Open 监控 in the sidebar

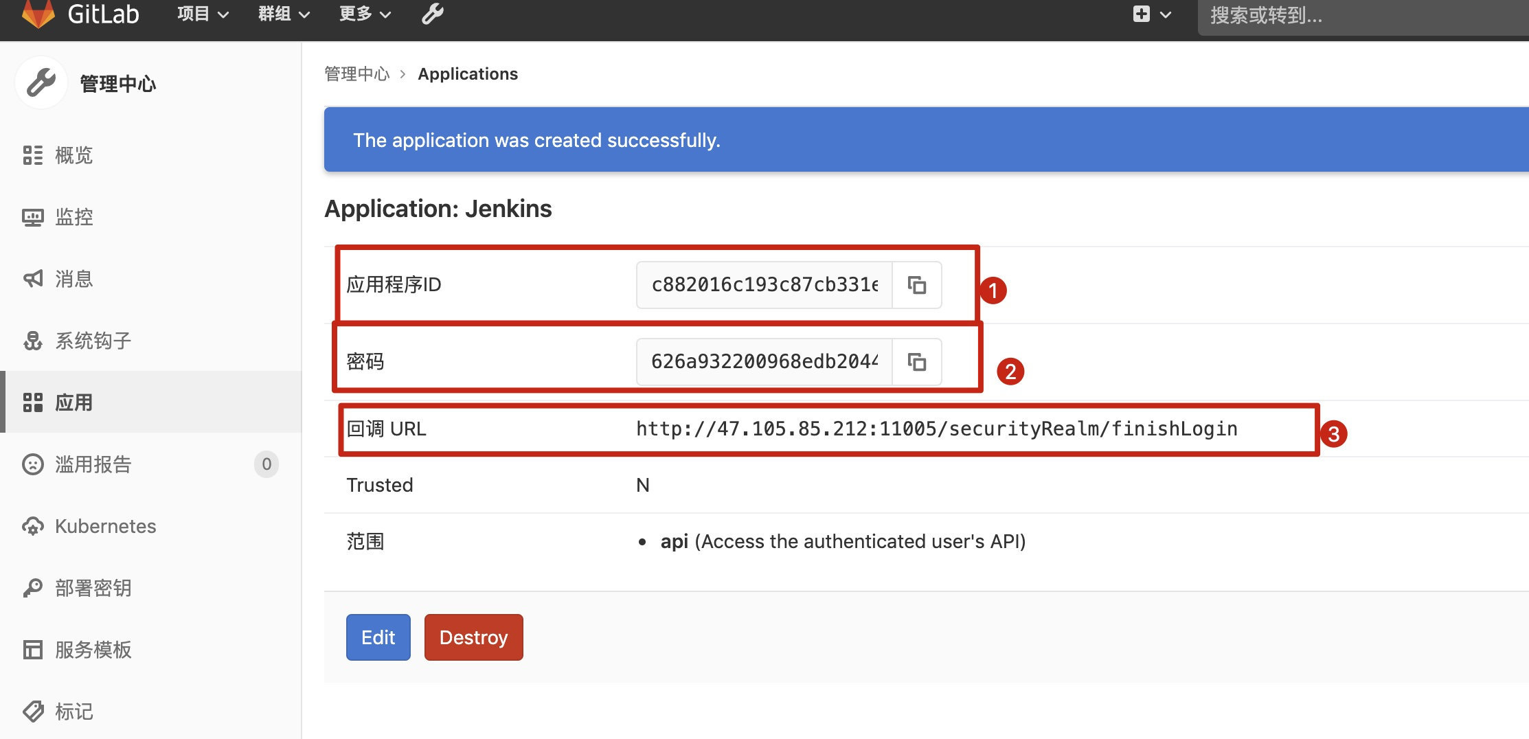pos(150,217)
